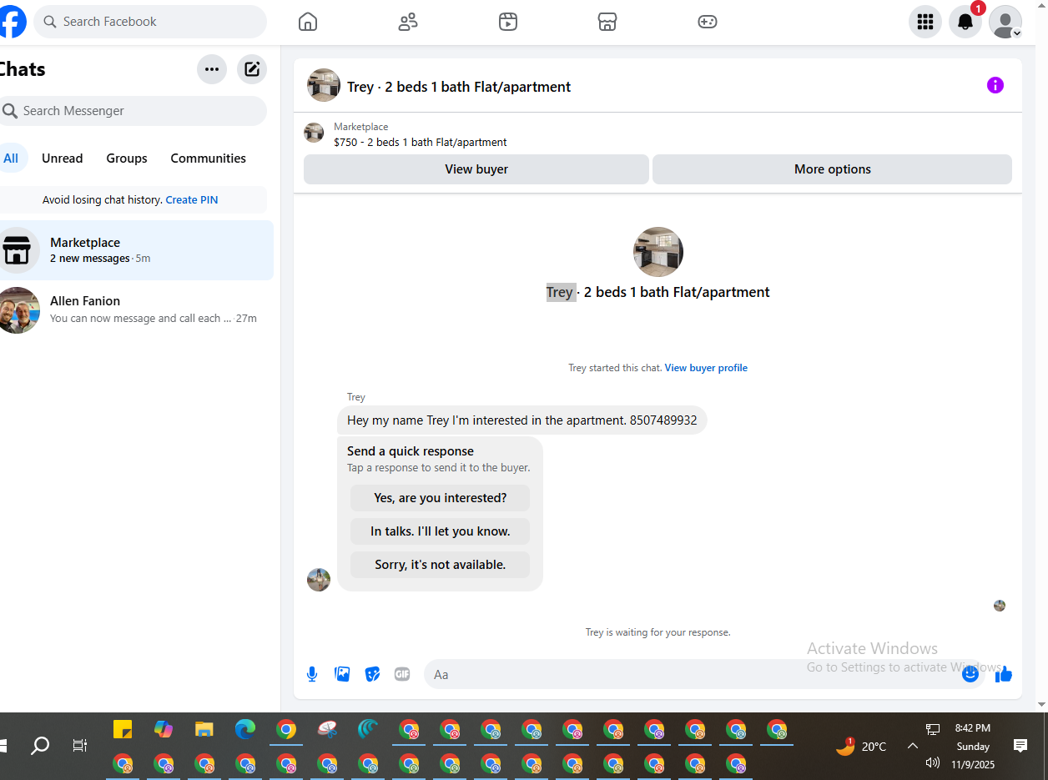Image resolution: width=1048 pixels, height=780 pixels.
Task: Open the Gaming controller icon in top navigation
Action: click(x=708, y=22)
